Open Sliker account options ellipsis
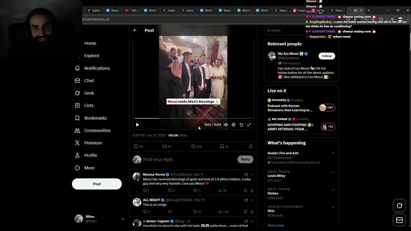This screenshot has width=411, height=231. click(123, 219)
